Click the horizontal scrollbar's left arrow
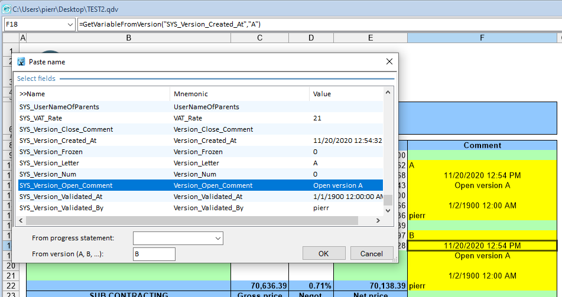Viewport: 562px width, 297px height. [x=22, y=221]
